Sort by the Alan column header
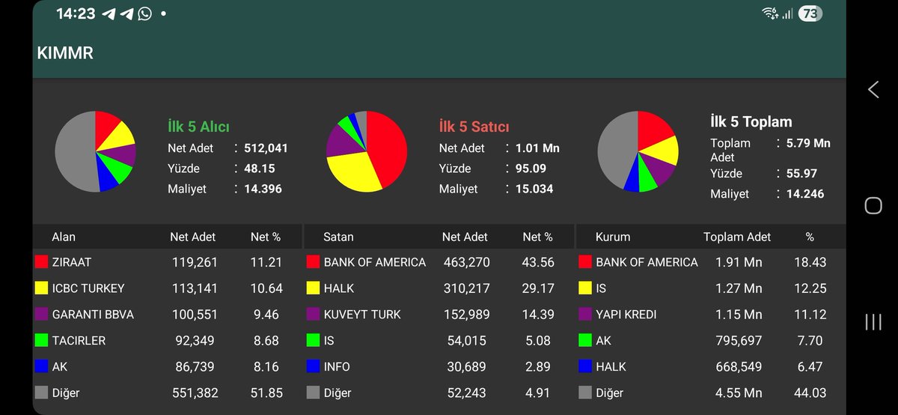Screen dimensions: 898x415 click(64, 237)
